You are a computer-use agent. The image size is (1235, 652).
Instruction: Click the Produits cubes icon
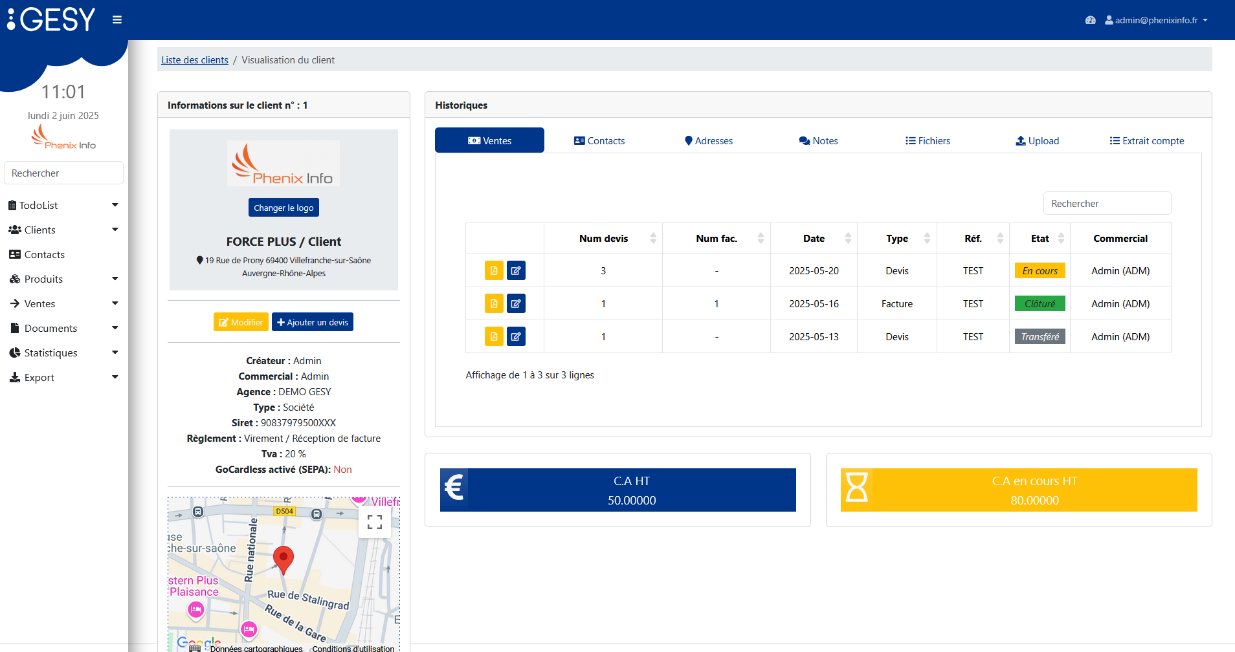15,279
